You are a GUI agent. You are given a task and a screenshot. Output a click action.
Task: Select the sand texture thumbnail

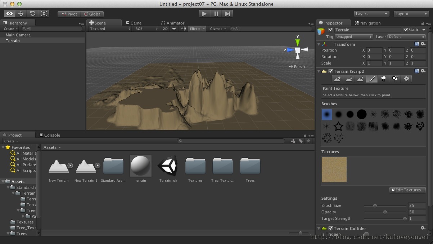pos(334,169)
